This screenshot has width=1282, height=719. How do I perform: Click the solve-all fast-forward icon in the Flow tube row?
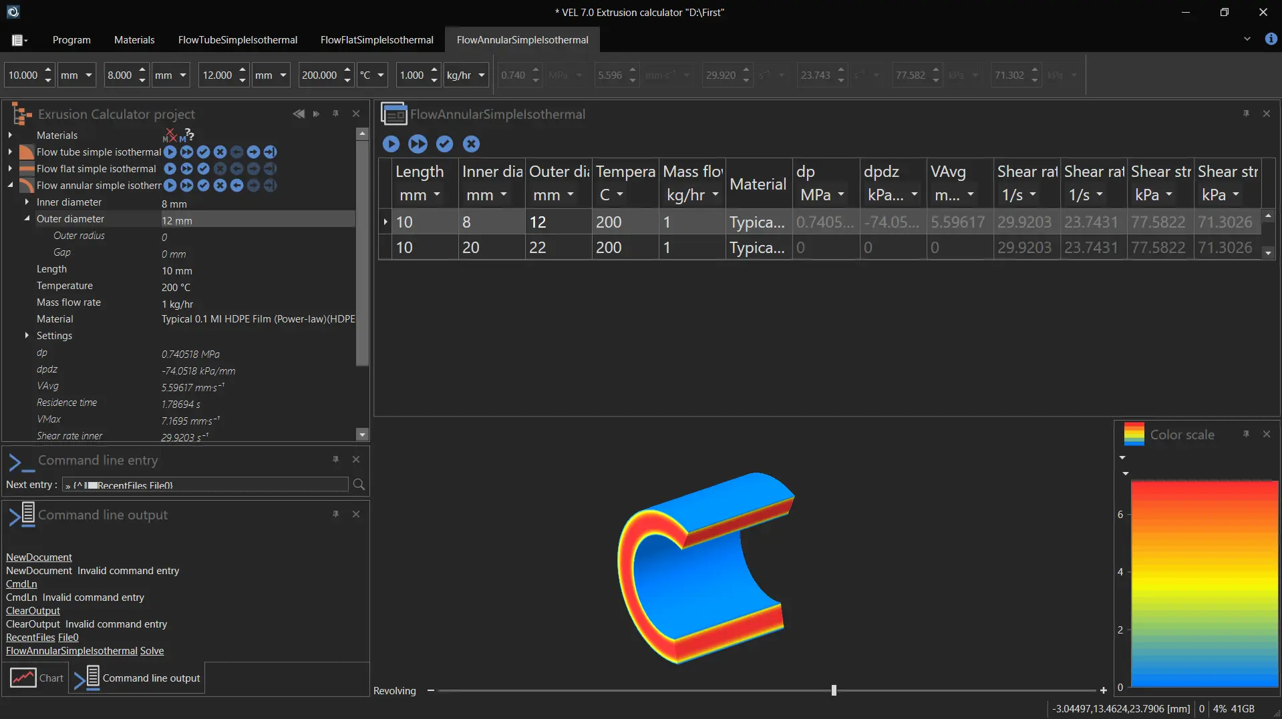coord(187,152)
